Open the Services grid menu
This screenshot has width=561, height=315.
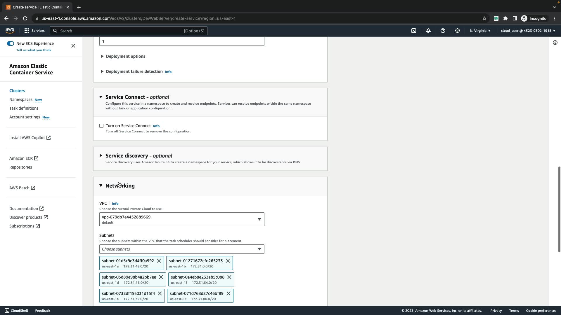tap(34, 31)
